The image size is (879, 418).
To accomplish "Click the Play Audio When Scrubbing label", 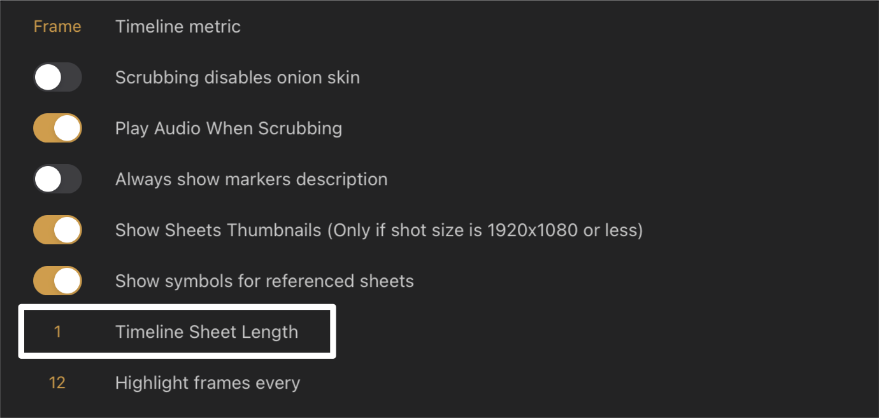I will click(228, 129).
